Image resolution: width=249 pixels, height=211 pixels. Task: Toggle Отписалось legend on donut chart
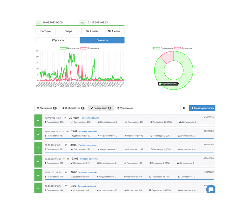pos(183,48)
